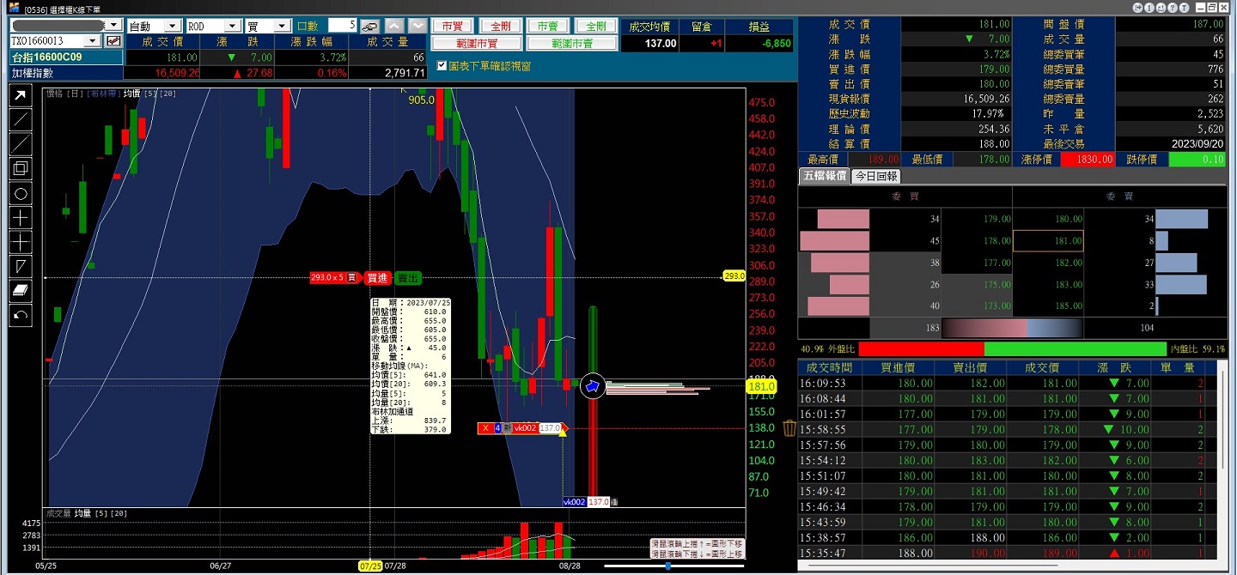Choose the overlapping rectangles drawing tool

[21, 168]
